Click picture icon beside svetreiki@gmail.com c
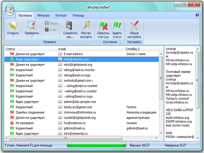204x153 pixels. click(x=60, y=80)
